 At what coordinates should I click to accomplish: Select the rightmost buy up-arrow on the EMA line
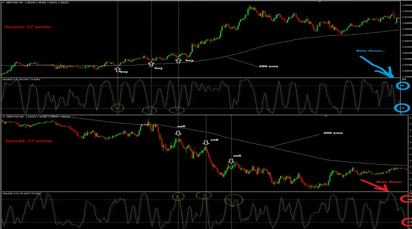click(x=179, y=61)
